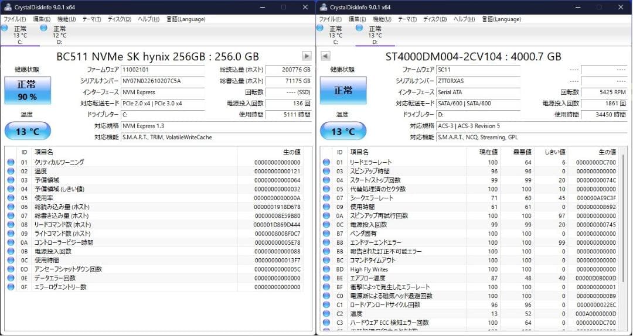633x336 pixels.
Task: Click status icon of コントローラービジー時間 row
Action: click(x=11, y=242)
